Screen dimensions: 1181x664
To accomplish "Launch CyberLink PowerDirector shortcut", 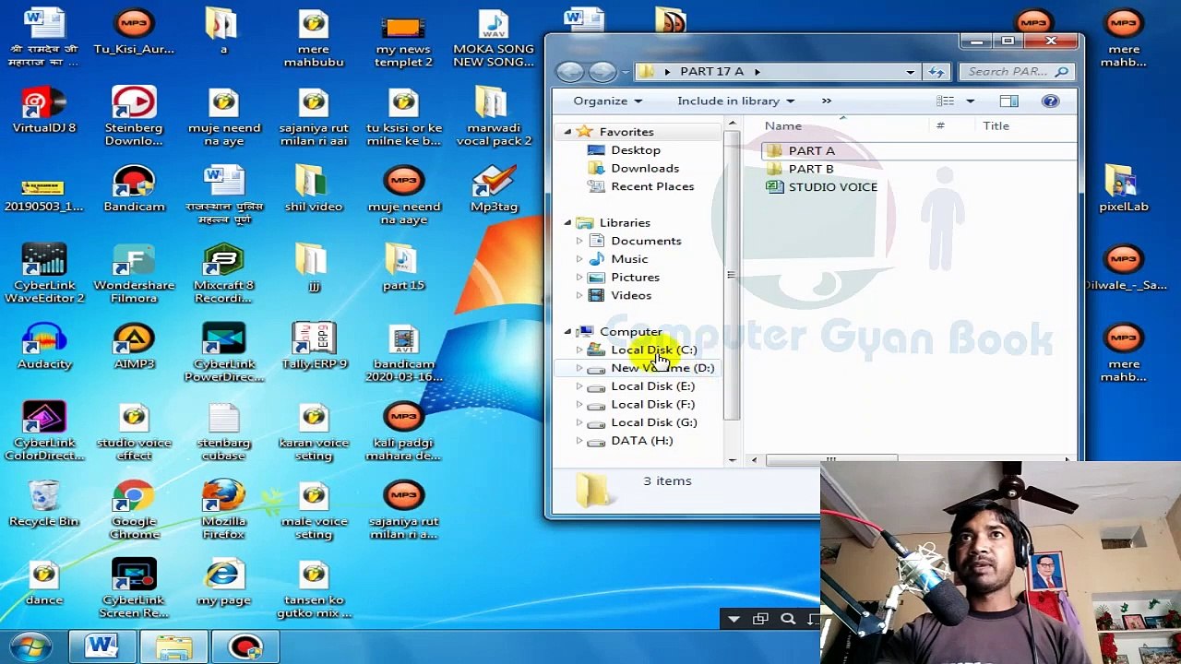I will click(223, 352).
